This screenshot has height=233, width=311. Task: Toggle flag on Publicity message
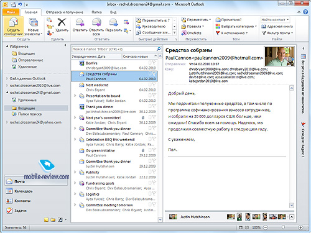[154, 172]
